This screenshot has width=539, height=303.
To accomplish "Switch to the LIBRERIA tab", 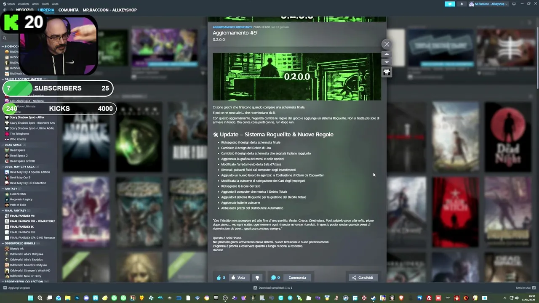I will (x=46, y=10).
